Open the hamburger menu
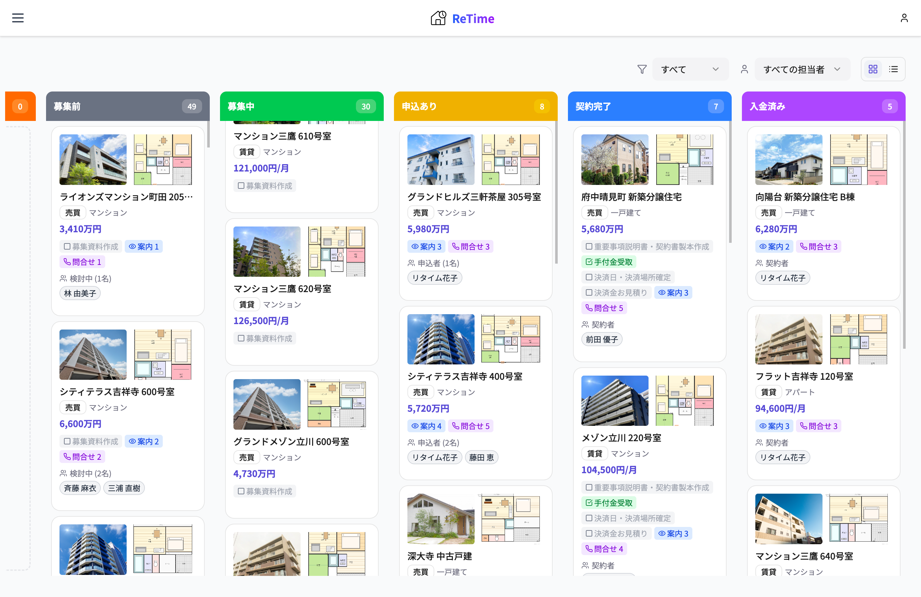This screenshot has height=597, width=921. pos(18,18)
